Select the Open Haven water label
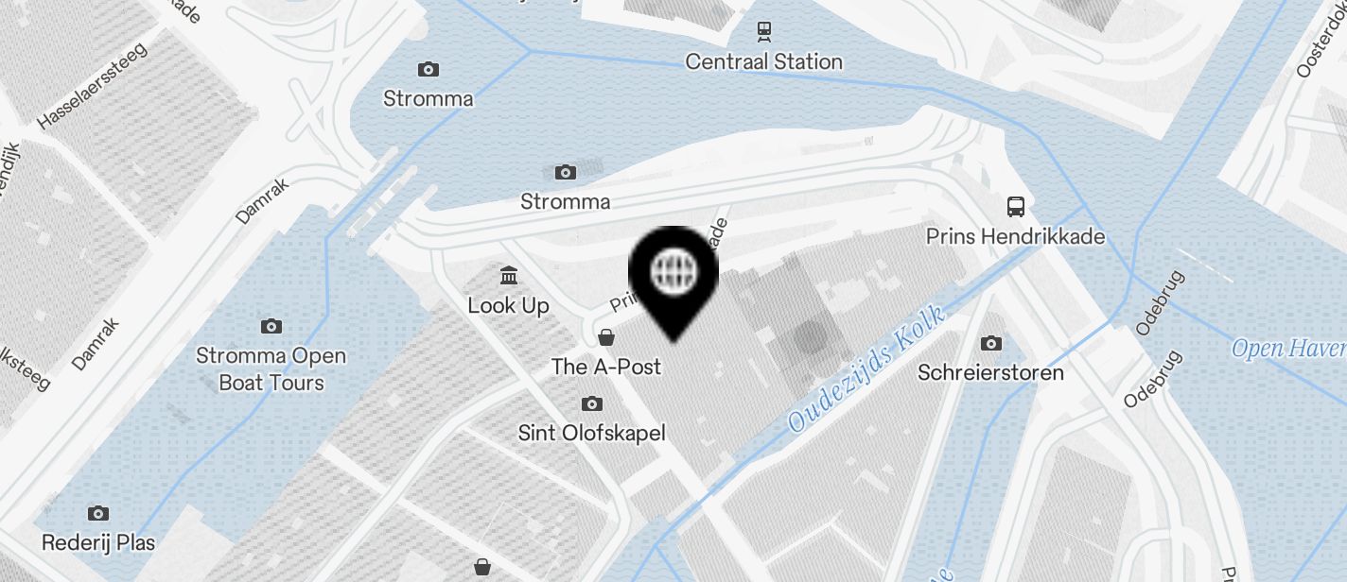Viewport: 1347px width, 582px height. pyautogui.click(x=1288, y=350)
